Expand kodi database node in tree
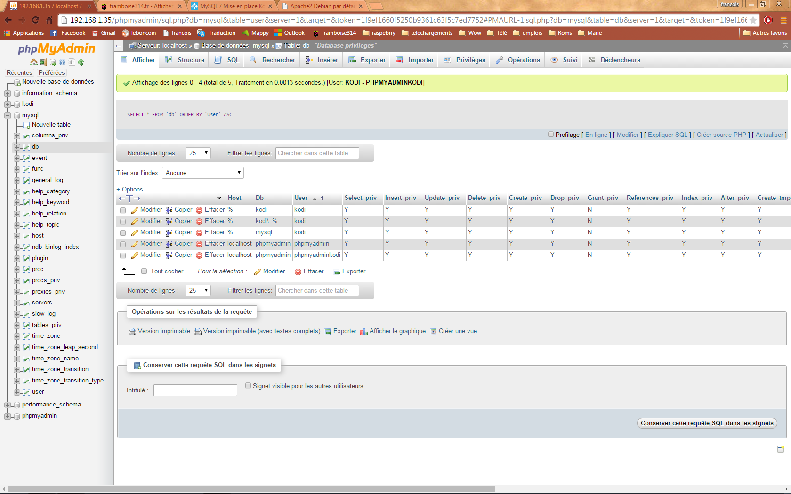Viewport: 791px width, 494px height. [8, 104]
